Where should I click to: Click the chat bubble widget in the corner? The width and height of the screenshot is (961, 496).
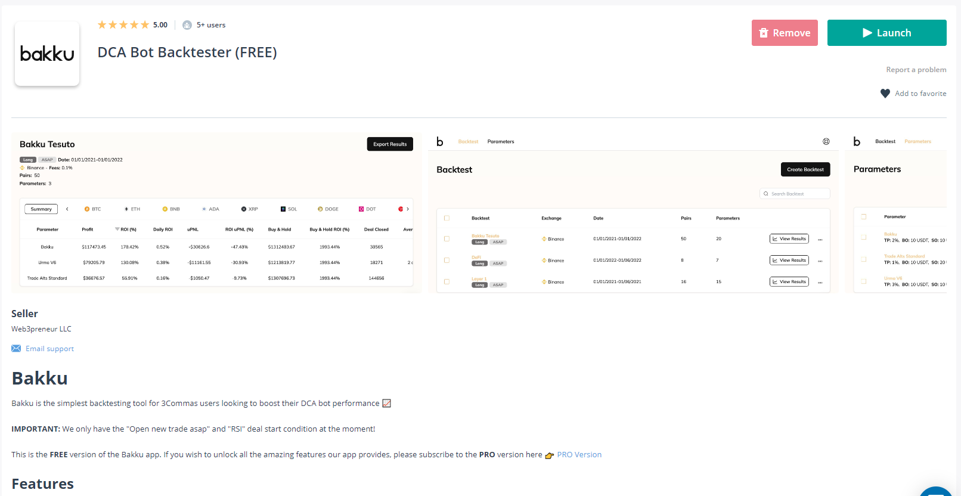[x=936, y=492]
